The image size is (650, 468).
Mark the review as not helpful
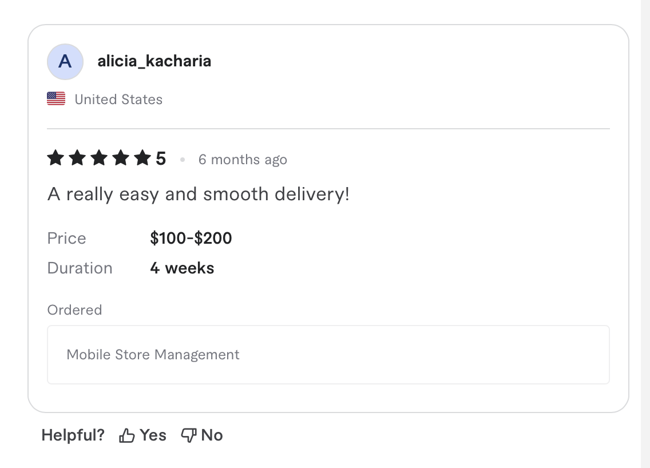201,435
